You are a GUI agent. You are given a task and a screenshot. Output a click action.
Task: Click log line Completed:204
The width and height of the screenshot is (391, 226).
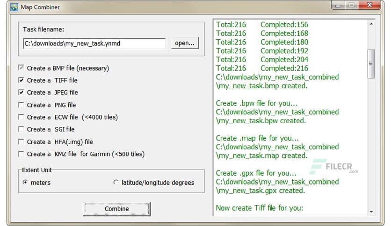[x=284, y=59]
